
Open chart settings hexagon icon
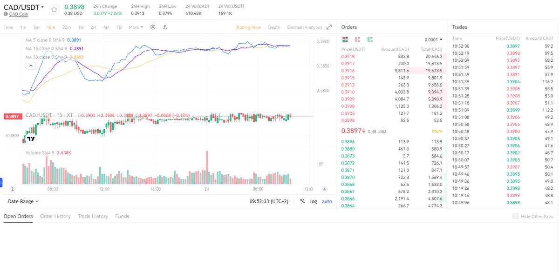(x=153, y=27)
